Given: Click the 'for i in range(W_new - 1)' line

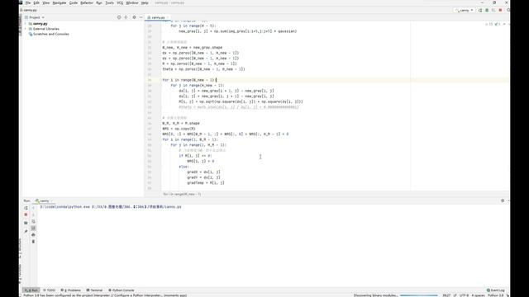Looking at the screenshot, I should point(189,80).
